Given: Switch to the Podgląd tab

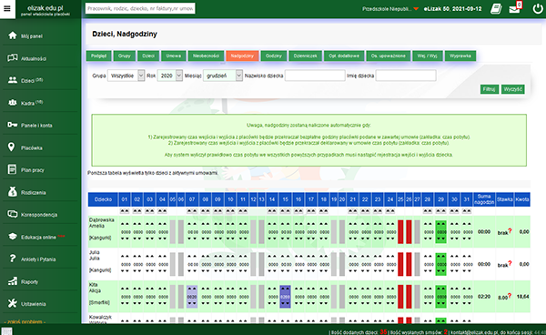Looking at the screenshot, I should 98,56.
